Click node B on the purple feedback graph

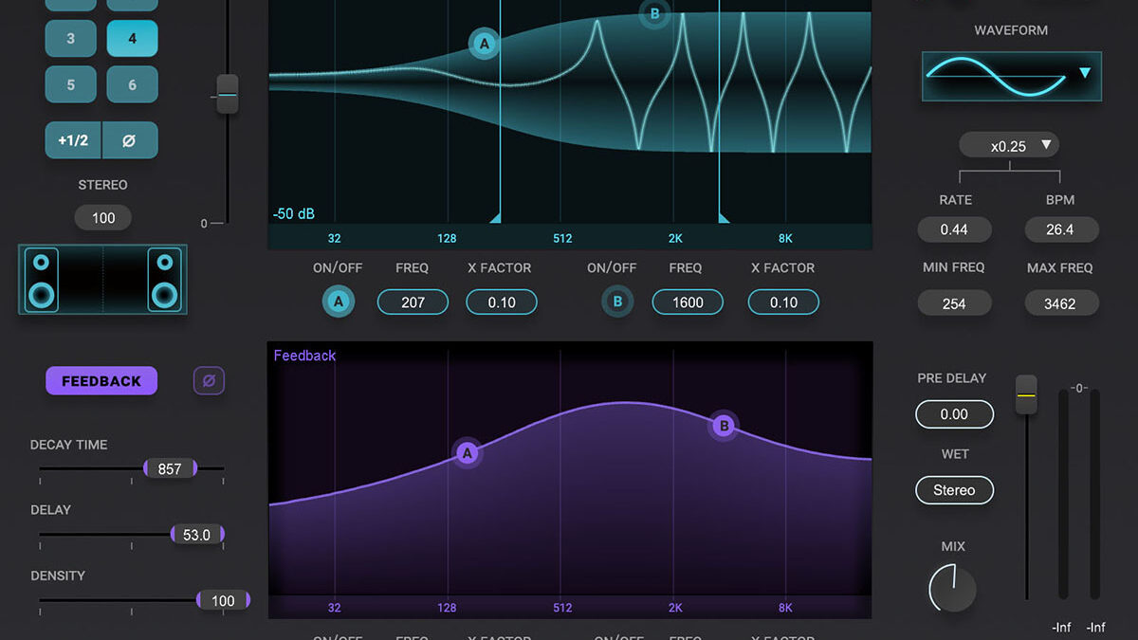tap(725, 426)
